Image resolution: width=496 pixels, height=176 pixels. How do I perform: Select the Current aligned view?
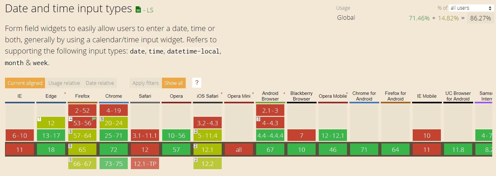coord(25,83)
